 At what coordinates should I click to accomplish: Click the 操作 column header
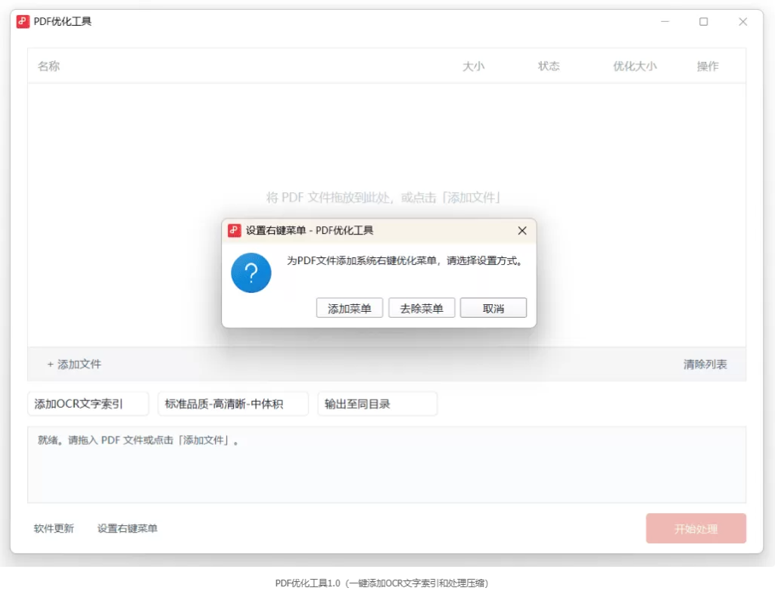click(x=708, y=67)
